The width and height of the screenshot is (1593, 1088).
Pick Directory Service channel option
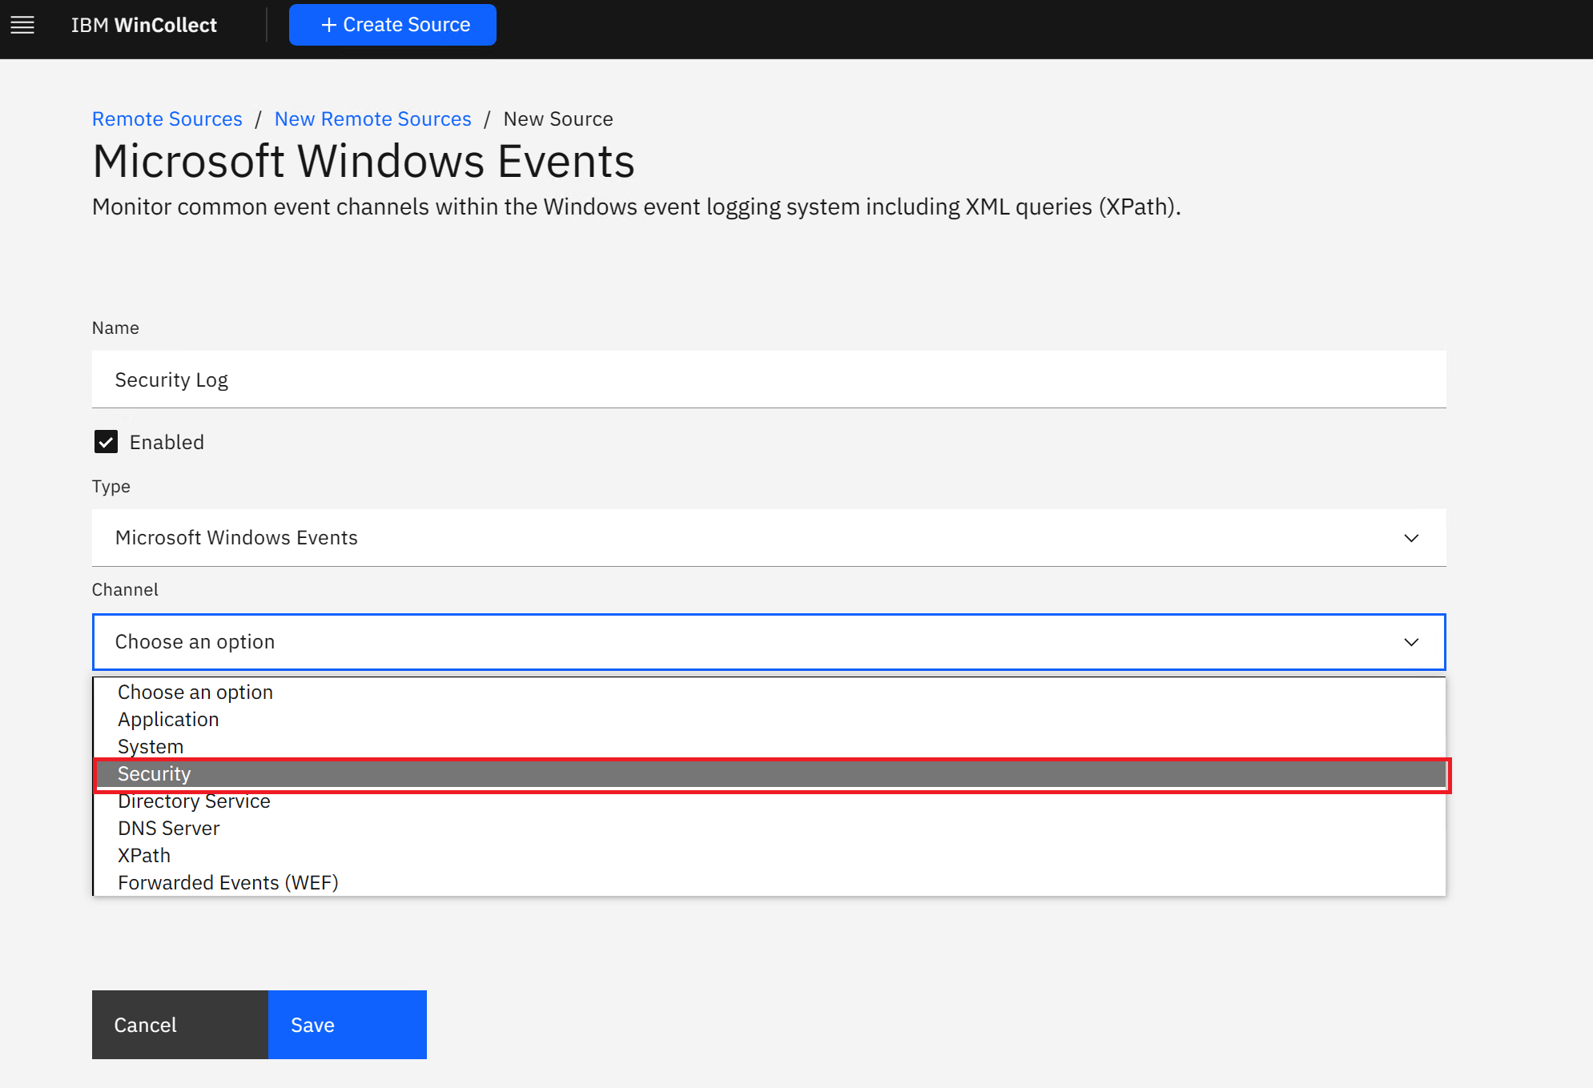(194, 801)
